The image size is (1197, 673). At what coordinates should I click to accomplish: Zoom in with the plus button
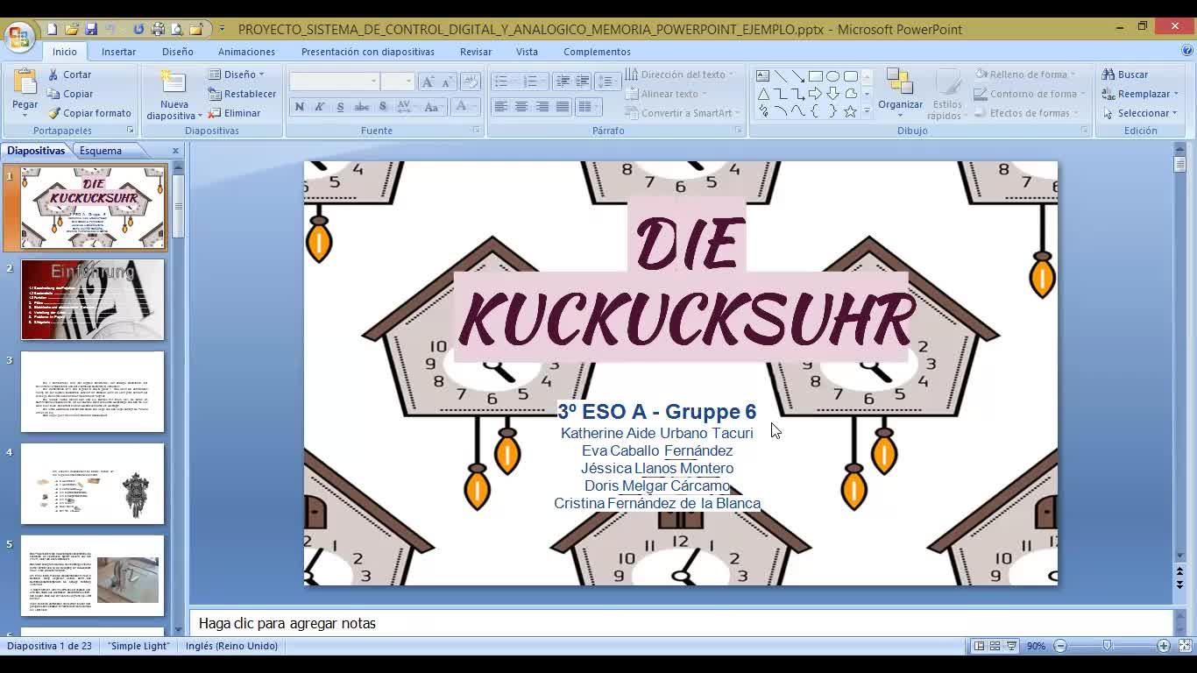1163,646
